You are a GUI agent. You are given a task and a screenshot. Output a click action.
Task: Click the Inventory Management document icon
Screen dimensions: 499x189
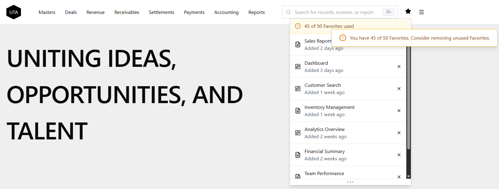(298, 111)
